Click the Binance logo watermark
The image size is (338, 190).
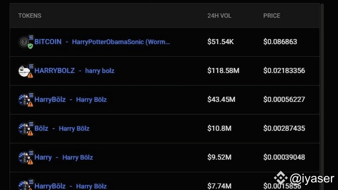click(281, 178)
